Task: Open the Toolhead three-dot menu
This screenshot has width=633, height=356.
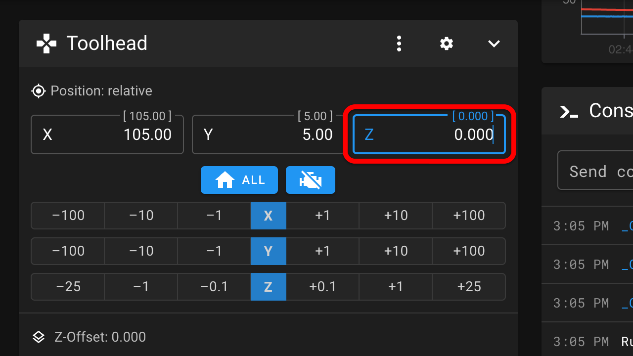Action: (x=399, y=44)
